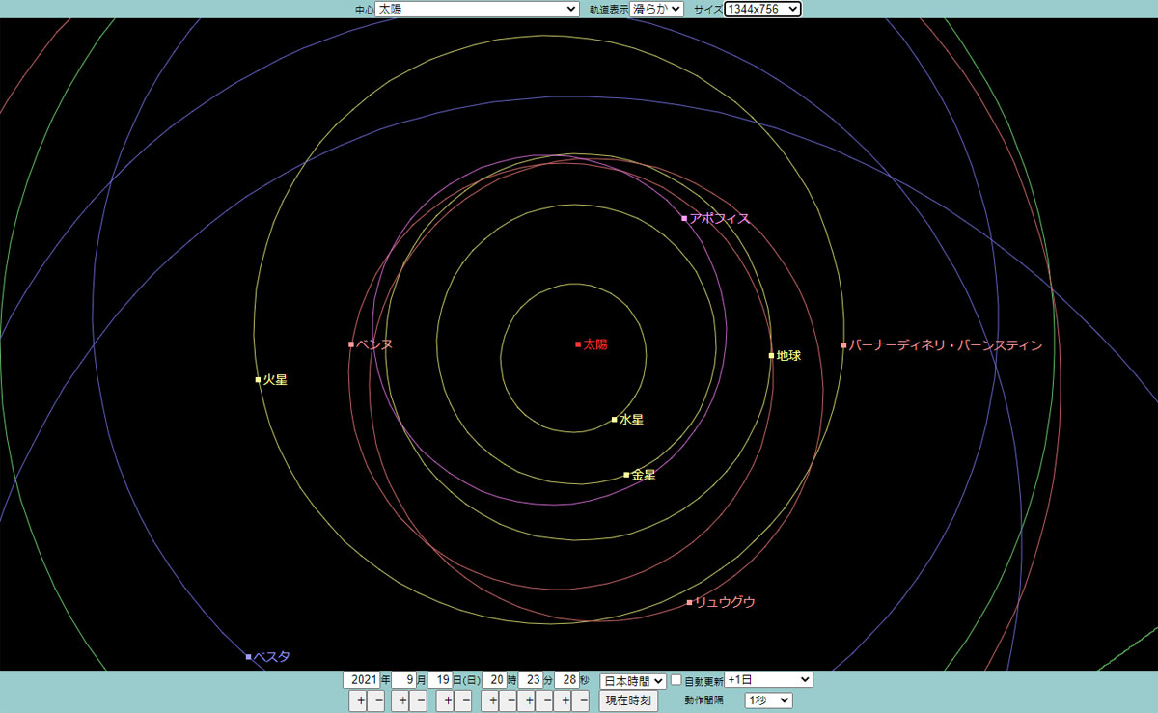
Task: Expand the +1日 update step dropdown
Action: click(x=768, y=680)
